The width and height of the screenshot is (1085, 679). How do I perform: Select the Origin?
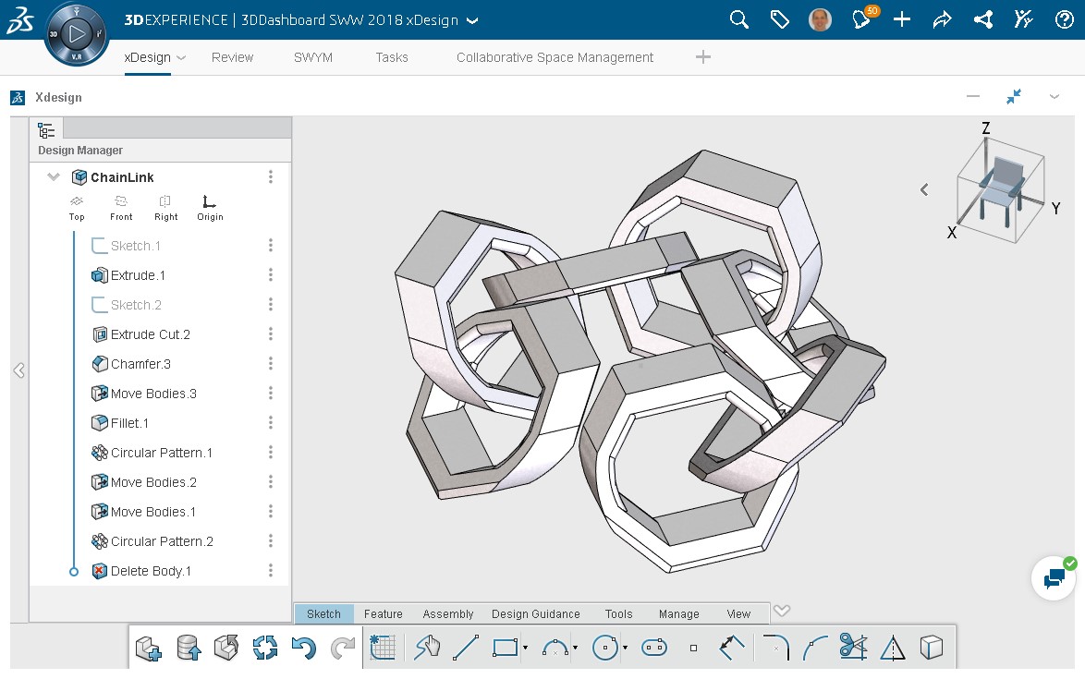(210, 208)
